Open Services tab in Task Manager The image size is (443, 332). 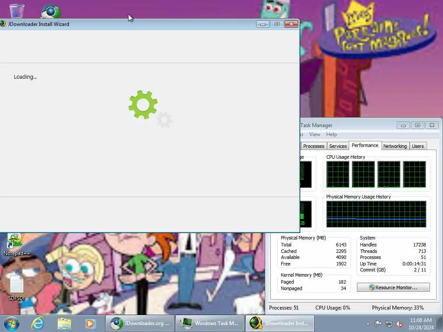(x=338, y=146)
